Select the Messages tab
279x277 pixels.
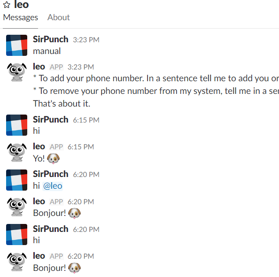click(21, 17)
